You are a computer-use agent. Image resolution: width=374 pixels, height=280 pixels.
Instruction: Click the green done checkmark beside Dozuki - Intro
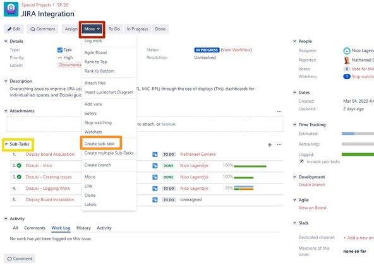click(19, 165)
